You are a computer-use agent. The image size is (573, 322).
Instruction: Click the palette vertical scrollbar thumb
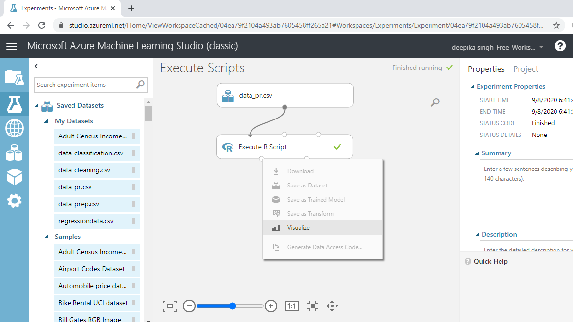coord(148,113)
